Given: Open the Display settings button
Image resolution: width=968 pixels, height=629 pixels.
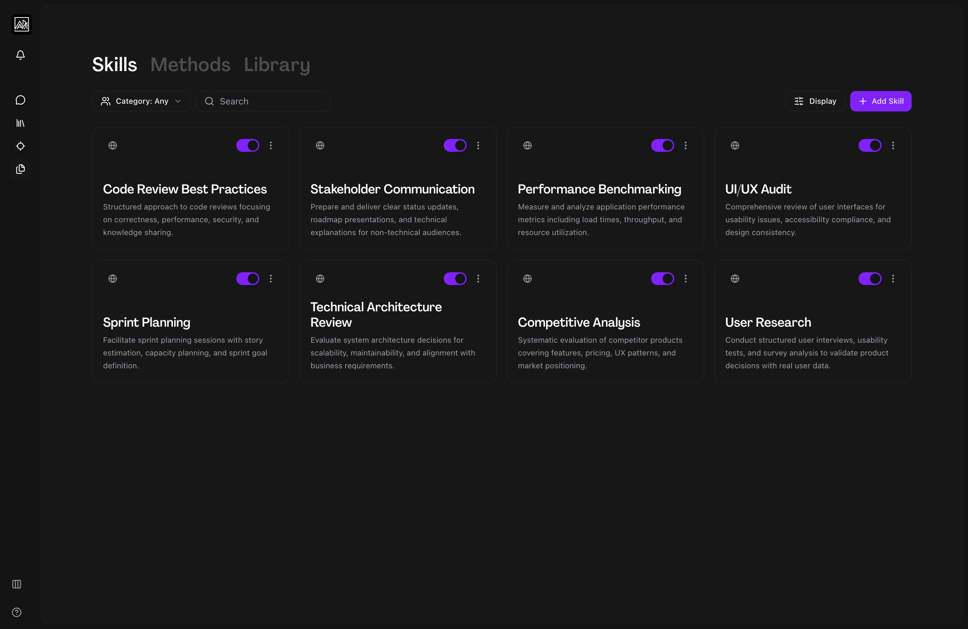Looking at the screenshot, I should pos(815,101).
